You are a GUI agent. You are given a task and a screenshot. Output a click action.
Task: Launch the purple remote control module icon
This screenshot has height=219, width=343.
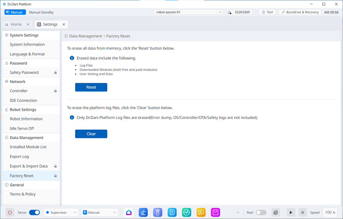click(157, 212)
